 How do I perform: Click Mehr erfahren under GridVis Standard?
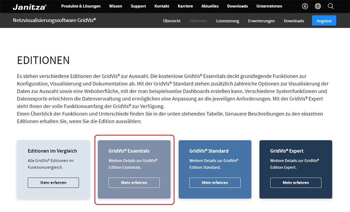pos(215,183)
